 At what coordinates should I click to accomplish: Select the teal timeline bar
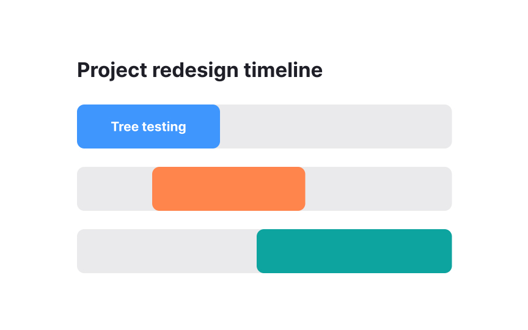pos(354,251)
